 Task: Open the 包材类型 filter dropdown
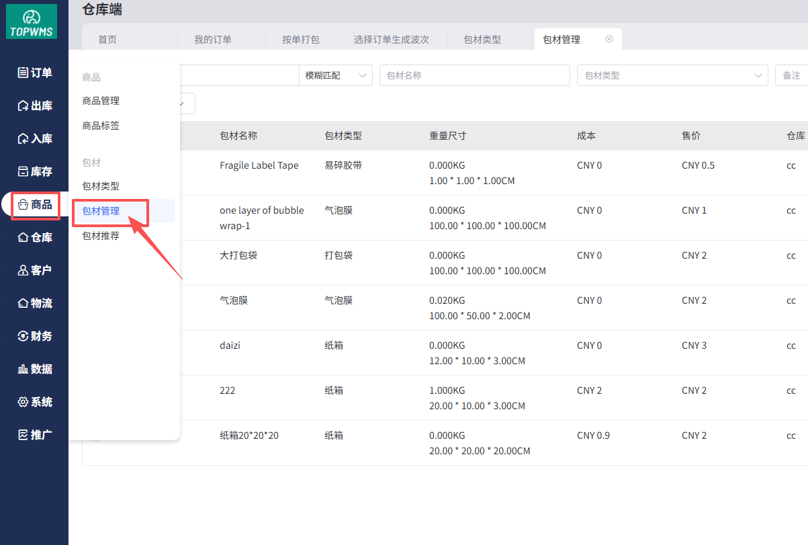click(x=672, y=75)
